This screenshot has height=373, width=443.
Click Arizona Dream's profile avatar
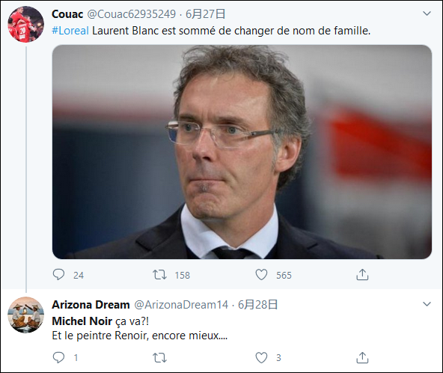click(25, 315)
